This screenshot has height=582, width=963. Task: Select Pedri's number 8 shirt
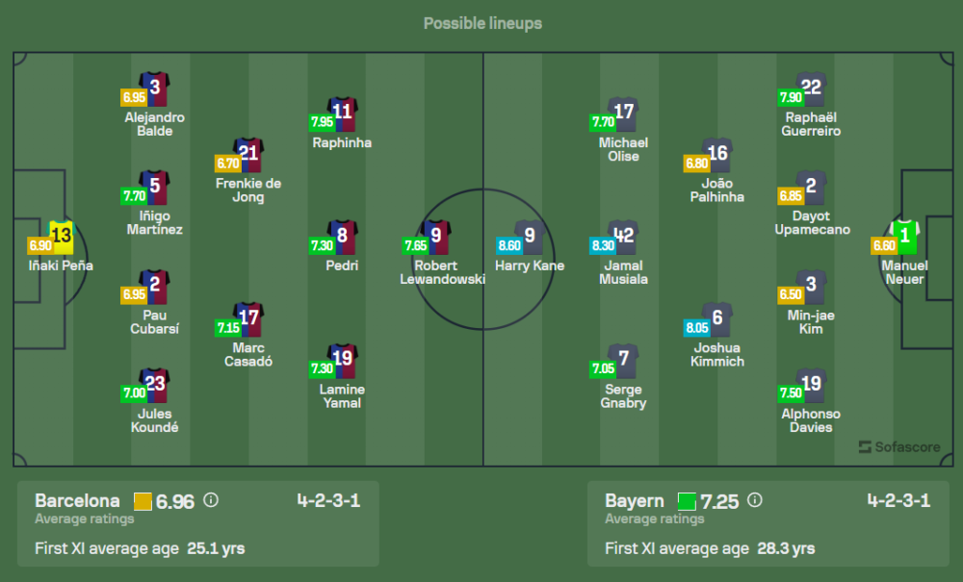343,236
